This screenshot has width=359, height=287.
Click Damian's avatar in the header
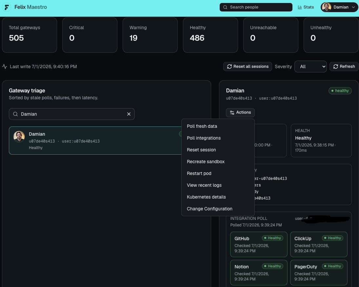tap(326, 7)
